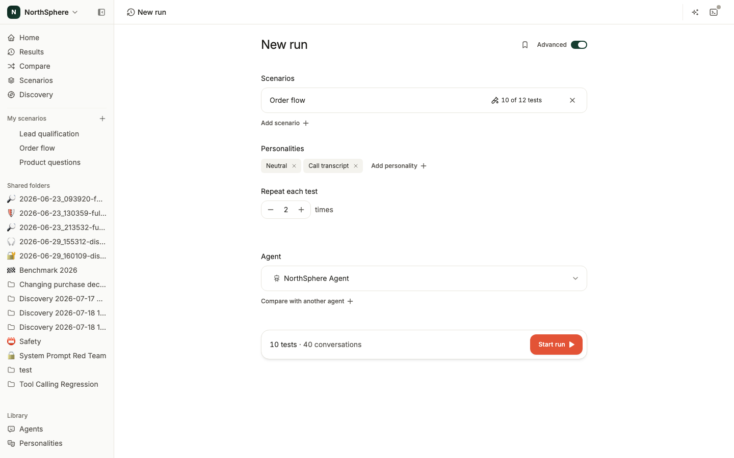Screen dimensions: 734x458
Task: Toggle the Advanced switch off
Action: pos(579,45)
